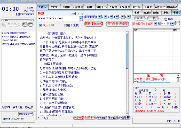The width and height of the screenshot is (181, 128).
Task: Enable the 同步下载 checkbox
Action: tap(41, 25)
